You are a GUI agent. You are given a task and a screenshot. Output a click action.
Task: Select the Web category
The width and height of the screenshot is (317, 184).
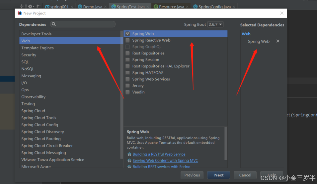70,41
